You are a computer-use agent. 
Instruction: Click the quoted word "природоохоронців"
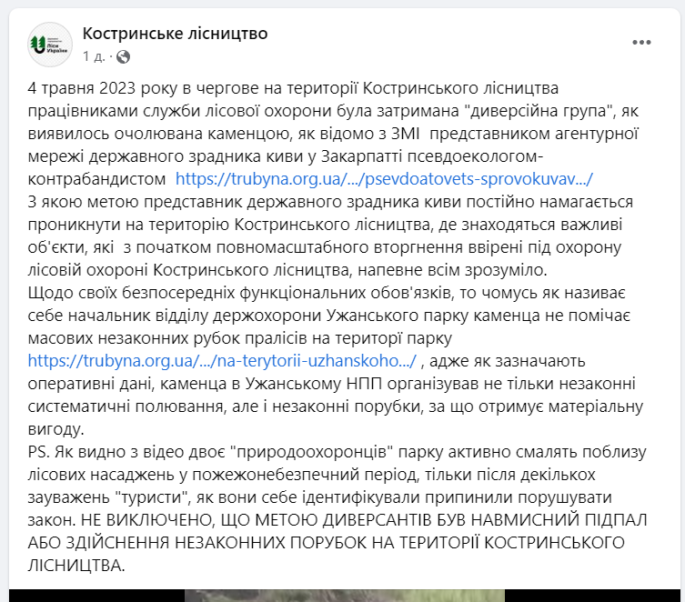pos(314,451)
